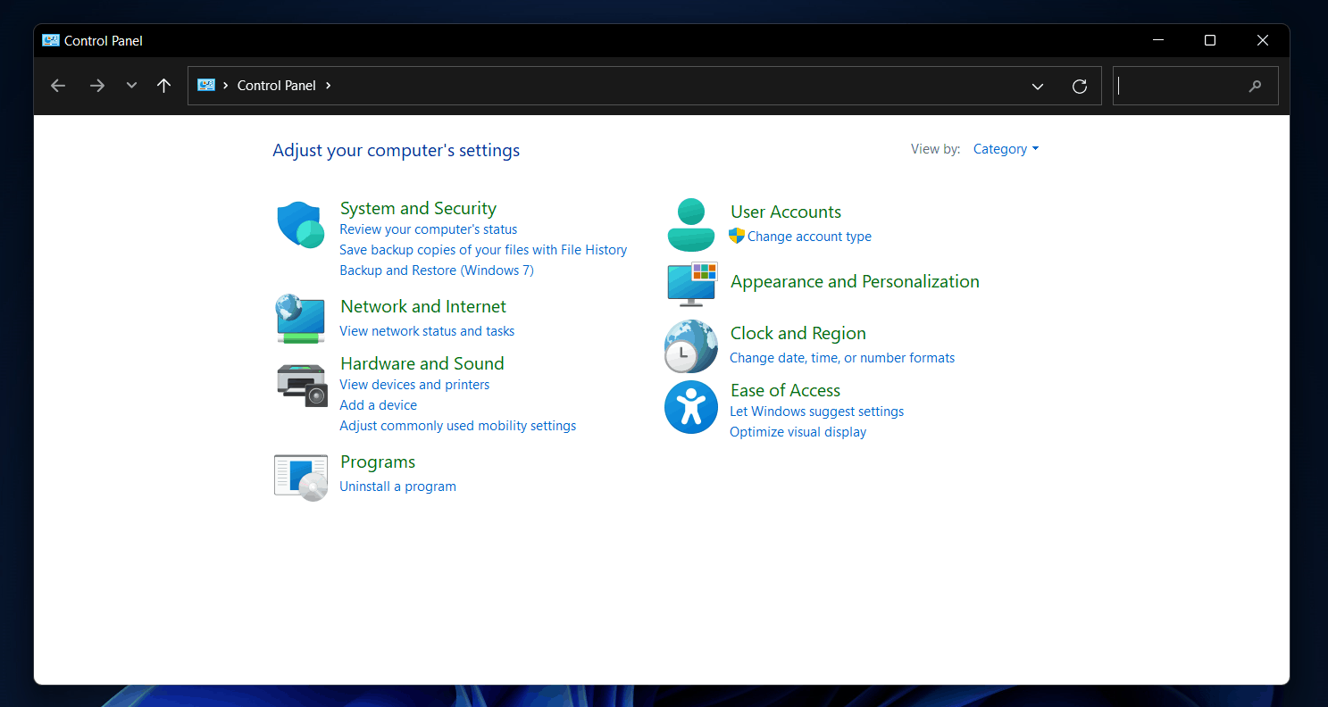Click the Network and Internet globe icon
Image resolution: width=1328 pixels, height=707 pixels.
tap(300, 319)
